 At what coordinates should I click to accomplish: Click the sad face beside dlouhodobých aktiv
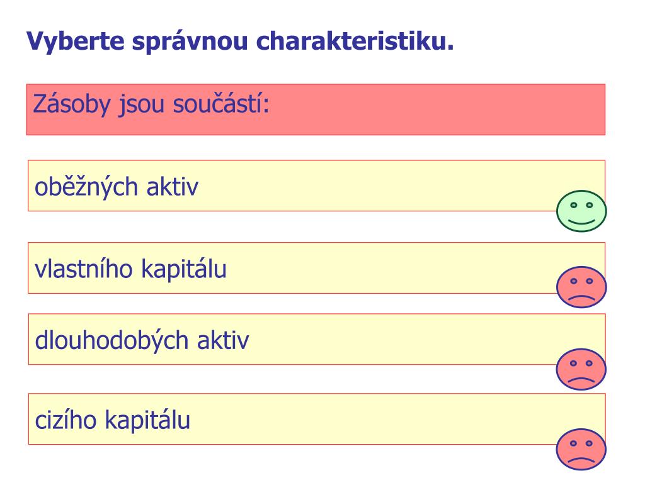pyautogui.click(x=581, y=369)
